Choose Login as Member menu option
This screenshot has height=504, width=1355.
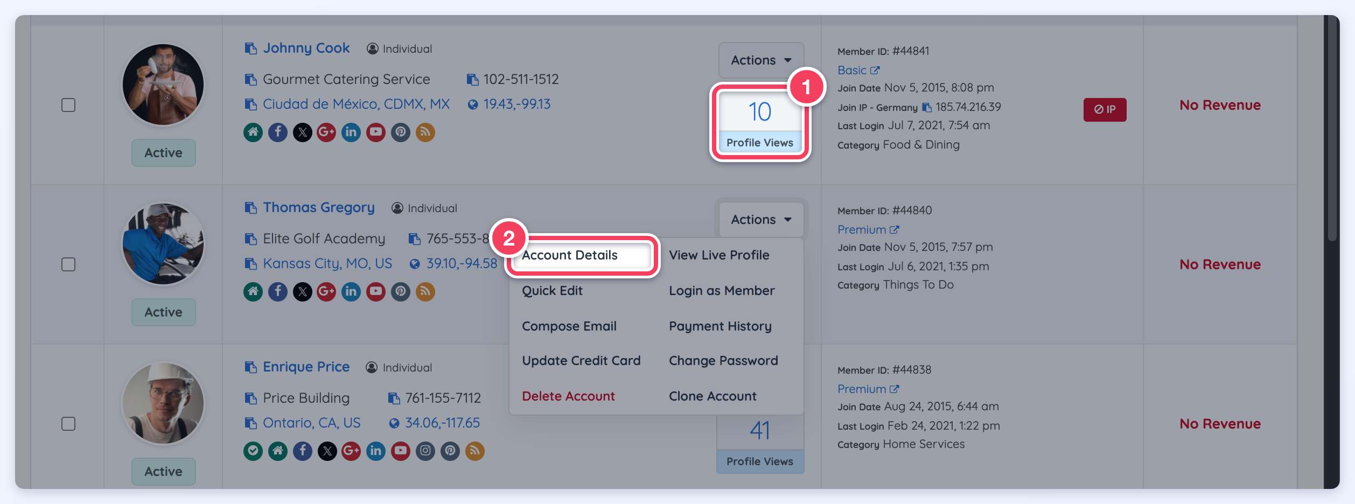[722, 291]
